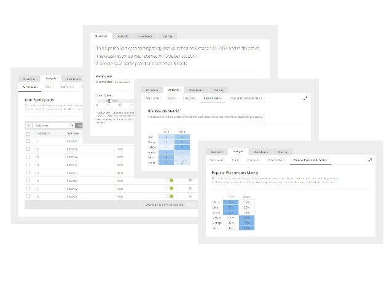This screenshot has height=294, width=392.
Task: Tick the checkbox for participant 2
Action: click(28, 149)
